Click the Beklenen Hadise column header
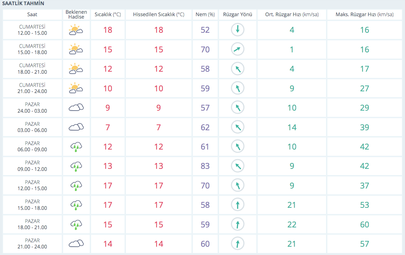The width and height of the screenshot is (405, 255). [x=76, y=14]
